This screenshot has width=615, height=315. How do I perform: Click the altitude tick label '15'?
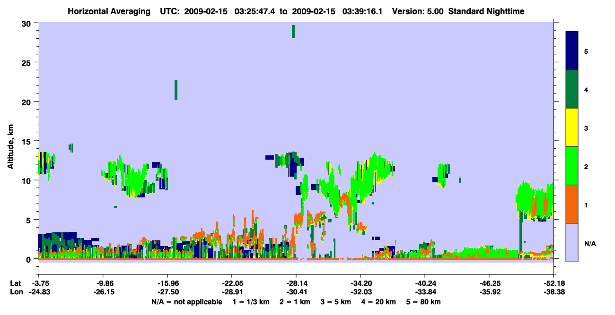pyautogui.click(x=27, y=141)
